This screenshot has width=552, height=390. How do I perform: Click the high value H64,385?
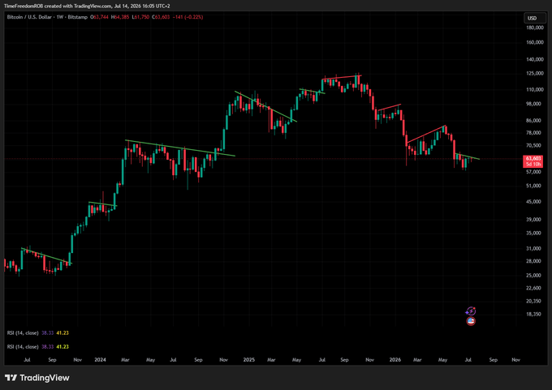[x=119, y=17]
